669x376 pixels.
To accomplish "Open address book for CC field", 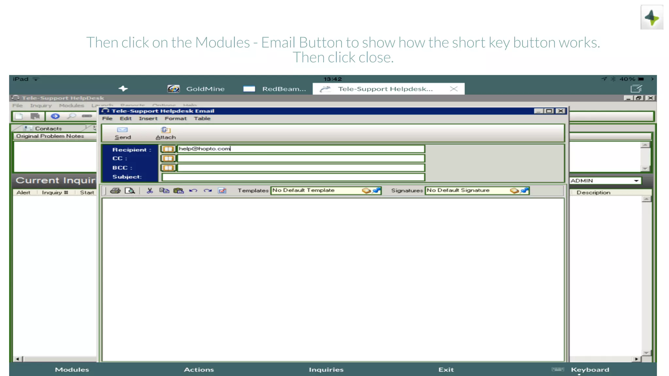I will pos(168,158).
